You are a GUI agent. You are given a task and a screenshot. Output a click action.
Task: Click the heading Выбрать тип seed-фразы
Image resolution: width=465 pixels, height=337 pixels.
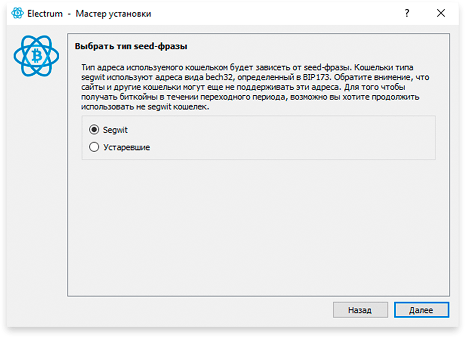point(131,46)
